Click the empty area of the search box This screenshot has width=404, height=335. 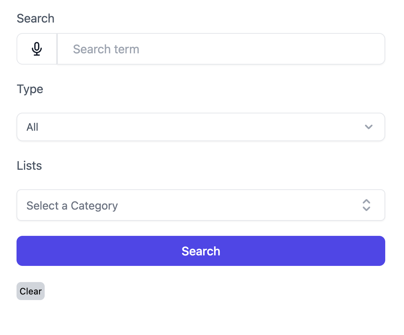[263, 49]
